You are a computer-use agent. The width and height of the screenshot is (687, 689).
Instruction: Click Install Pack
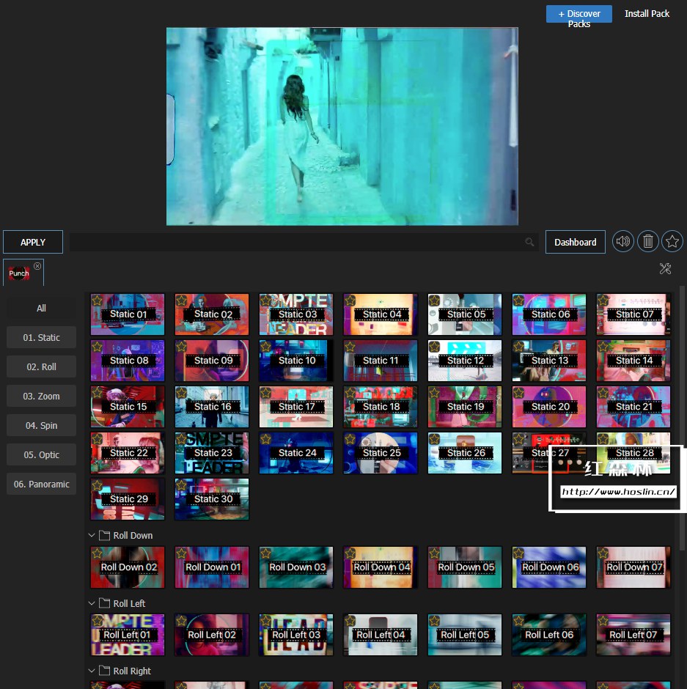point(647,14)
